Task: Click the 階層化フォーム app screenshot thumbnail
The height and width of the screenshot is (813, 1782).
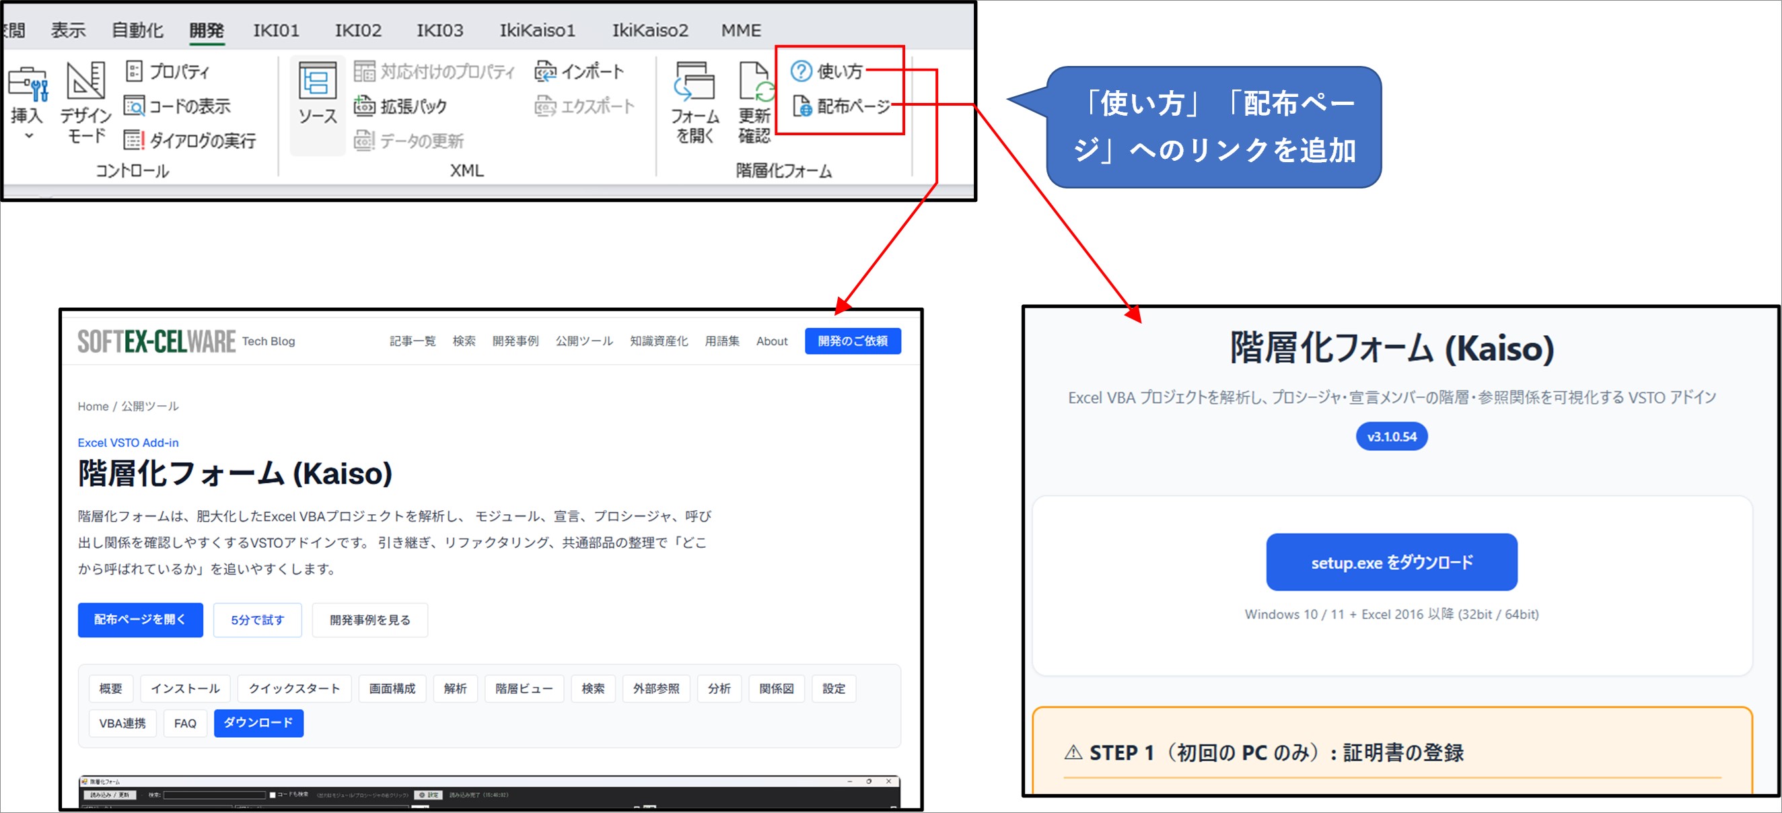Action: pyautogui.click(x=489, y=791)
